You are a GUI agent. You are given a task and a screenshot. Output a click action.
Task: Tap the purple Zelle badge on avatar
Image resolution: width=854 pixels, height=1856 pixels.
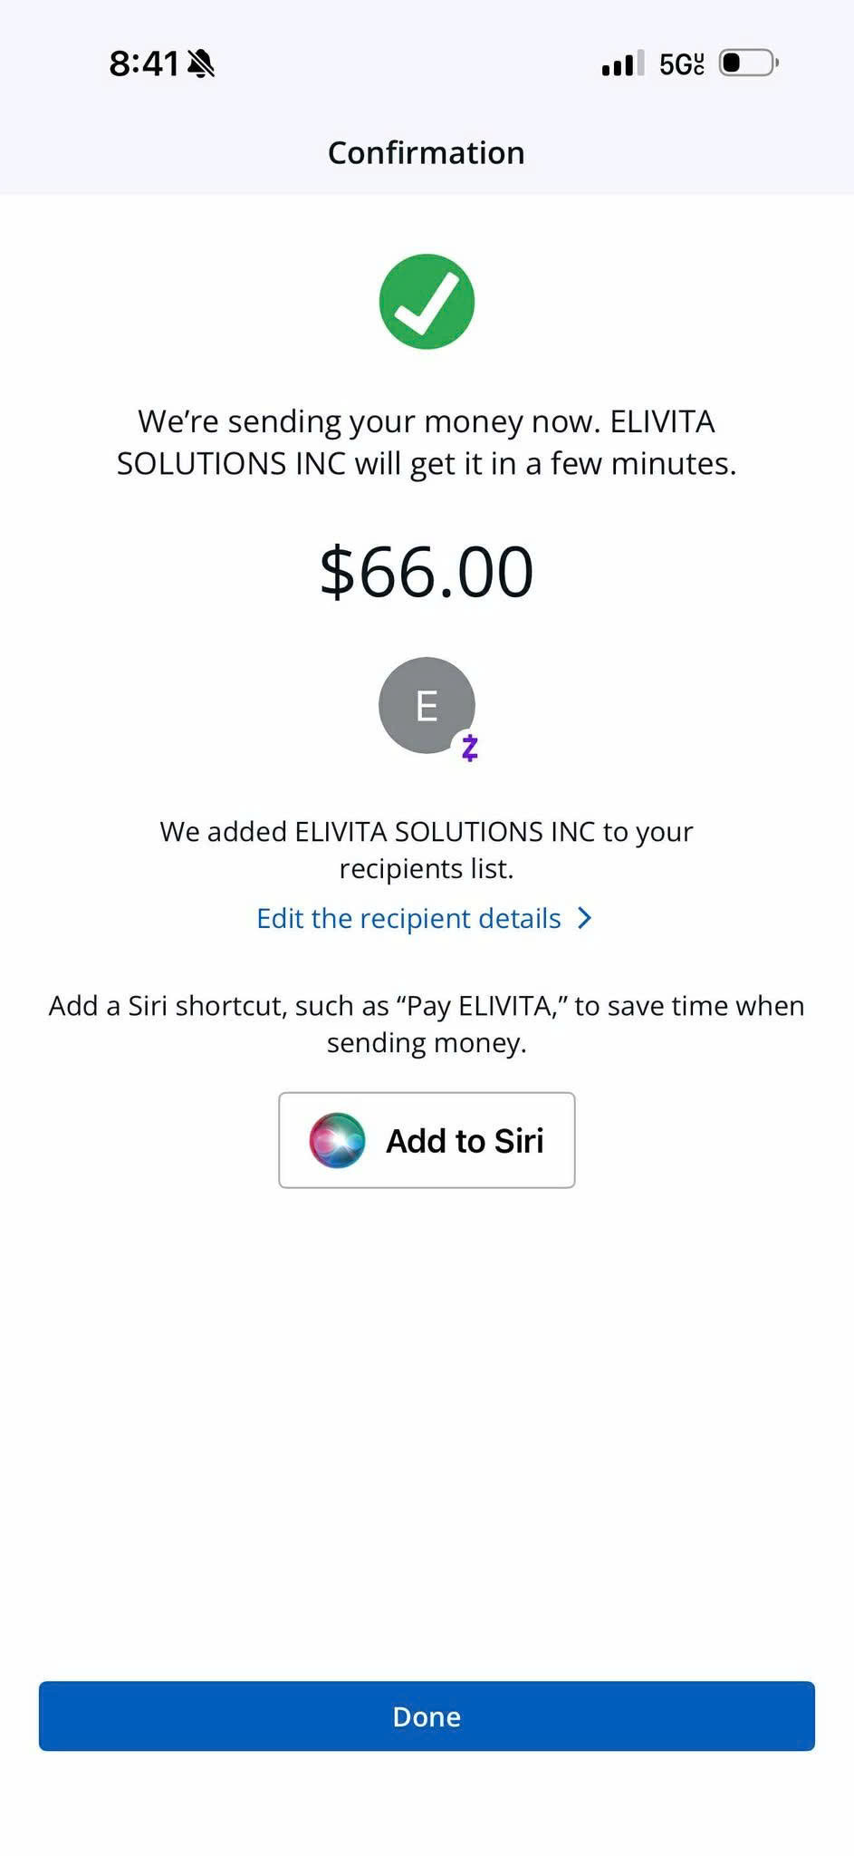click(469, 748)
